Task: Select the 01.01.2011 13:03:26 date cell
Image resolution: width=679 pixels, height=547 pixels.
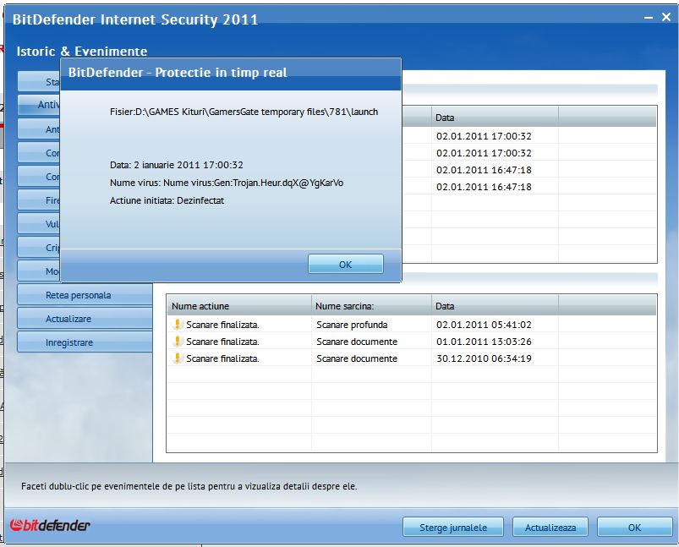Action: tap(484, 342)
